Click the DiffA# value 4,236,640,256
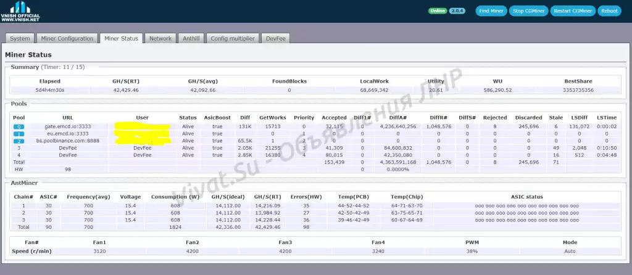 (398, 126)
